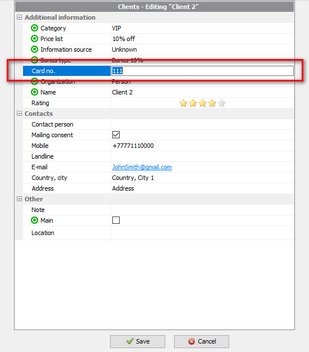Click the green star icon beside Category
The image size is (309, 352).
pyautogui.click(x=34, y=28)
